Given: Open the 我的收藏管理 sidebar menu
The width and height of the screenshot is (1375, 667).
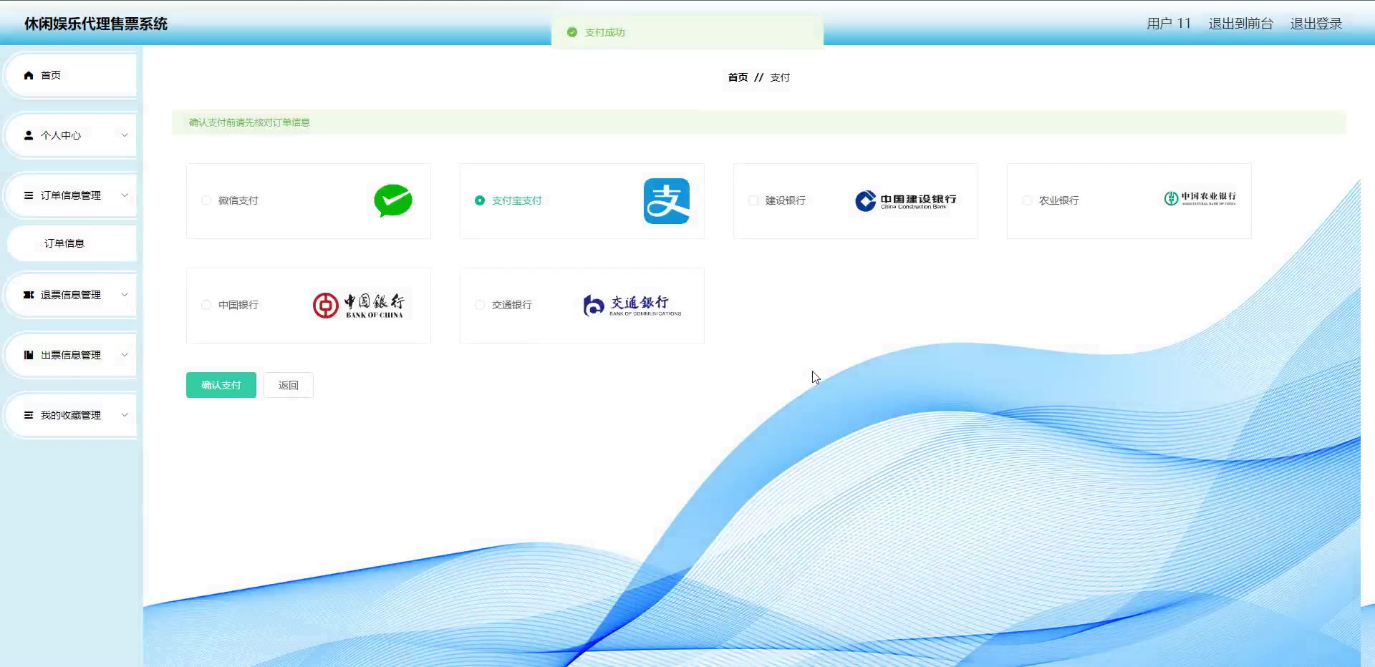Looking at the screenshot, I should (72, 415).
